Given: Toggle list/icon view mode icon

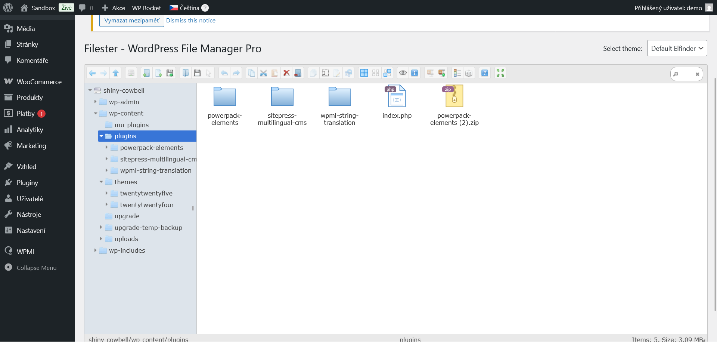Looking at the screenshot, I should [457, 73].
